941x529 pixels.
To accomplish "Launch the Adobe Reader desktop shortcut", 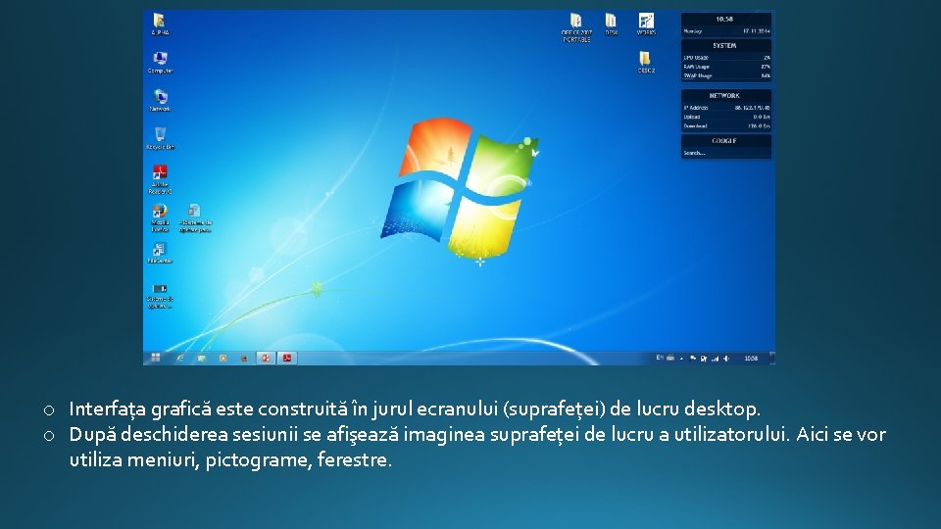I will click(160, 179).
